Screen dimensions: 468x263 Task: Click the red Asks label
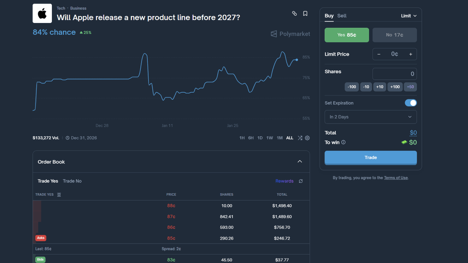click(41, 238)
